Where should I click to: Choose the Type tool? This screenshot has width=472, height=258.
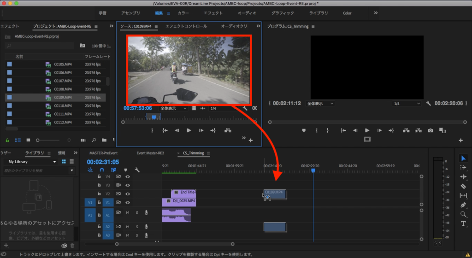click(x=463, y=224)
